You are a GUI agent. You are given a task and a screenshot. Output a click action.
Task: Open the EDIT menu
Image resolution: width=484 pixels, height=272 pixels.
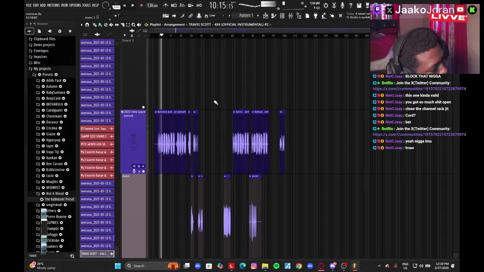pos(36,5)
